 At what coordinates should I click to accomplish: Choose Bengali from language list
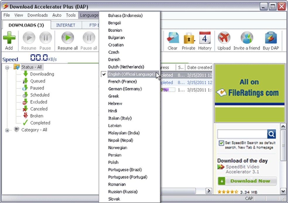[129, 23]
